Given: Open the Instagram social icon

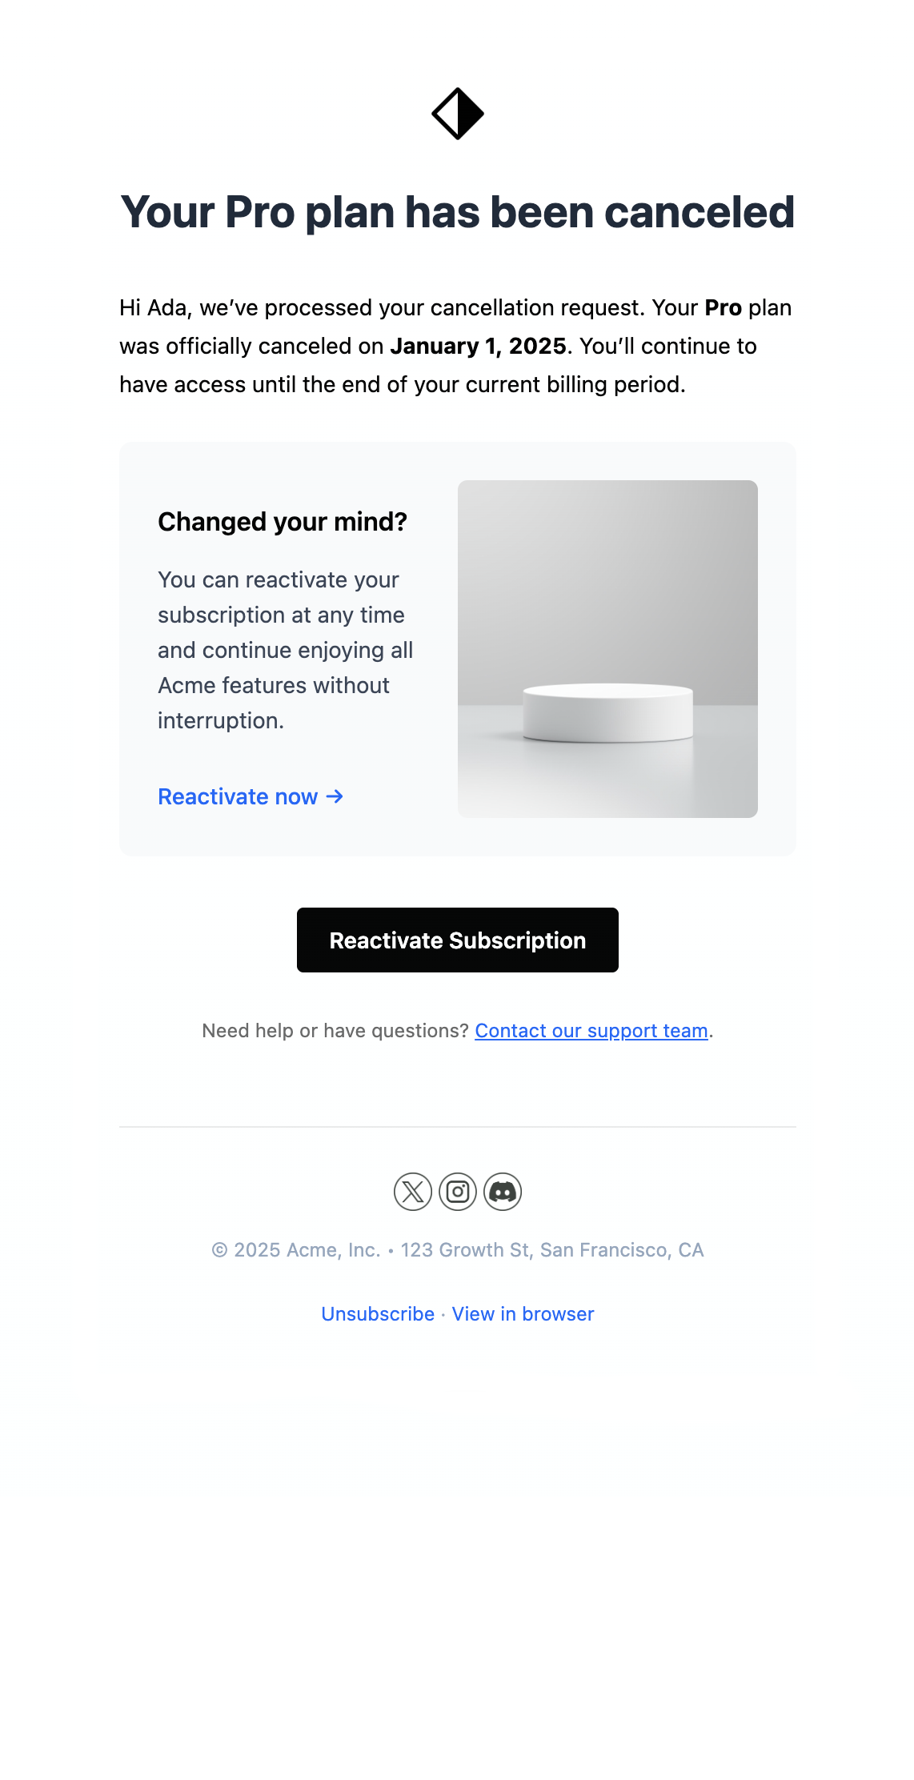Looking at the screenshot, I should click(458, 1192).
